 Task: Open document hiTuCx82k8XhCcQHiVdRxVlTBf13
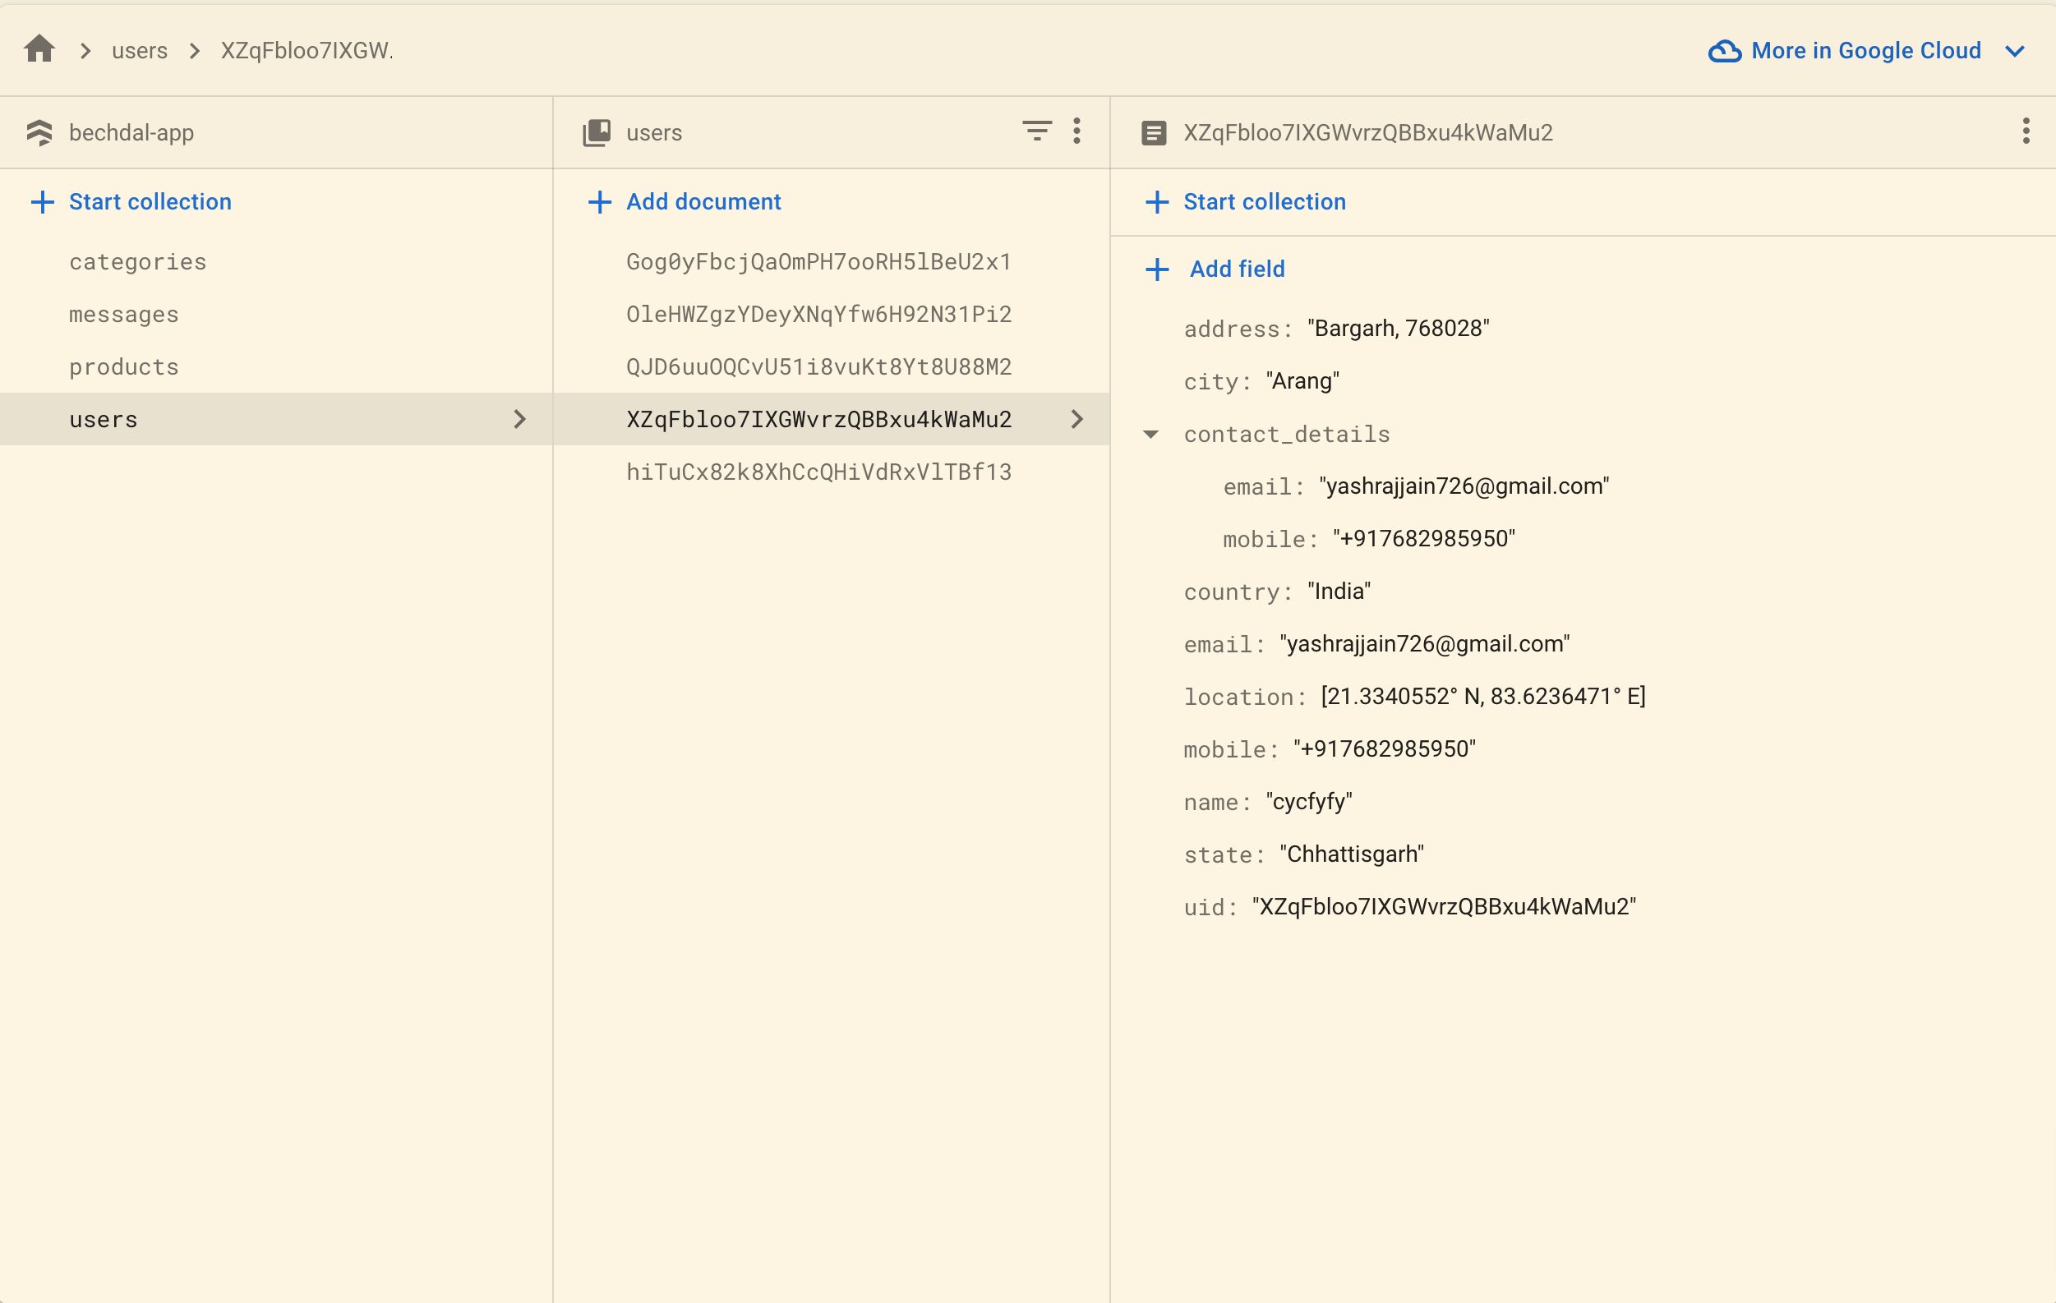[x=818, y=472]
